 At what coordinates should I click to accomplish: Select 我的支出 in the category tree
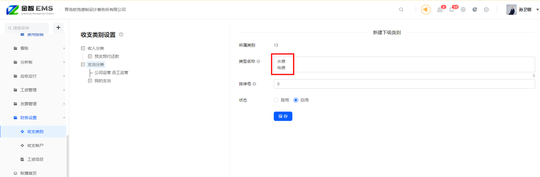tap(103, 81)
